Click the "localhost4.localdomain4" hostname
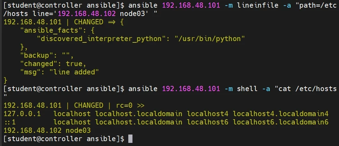The image size is (339, 146). point(281,114)
